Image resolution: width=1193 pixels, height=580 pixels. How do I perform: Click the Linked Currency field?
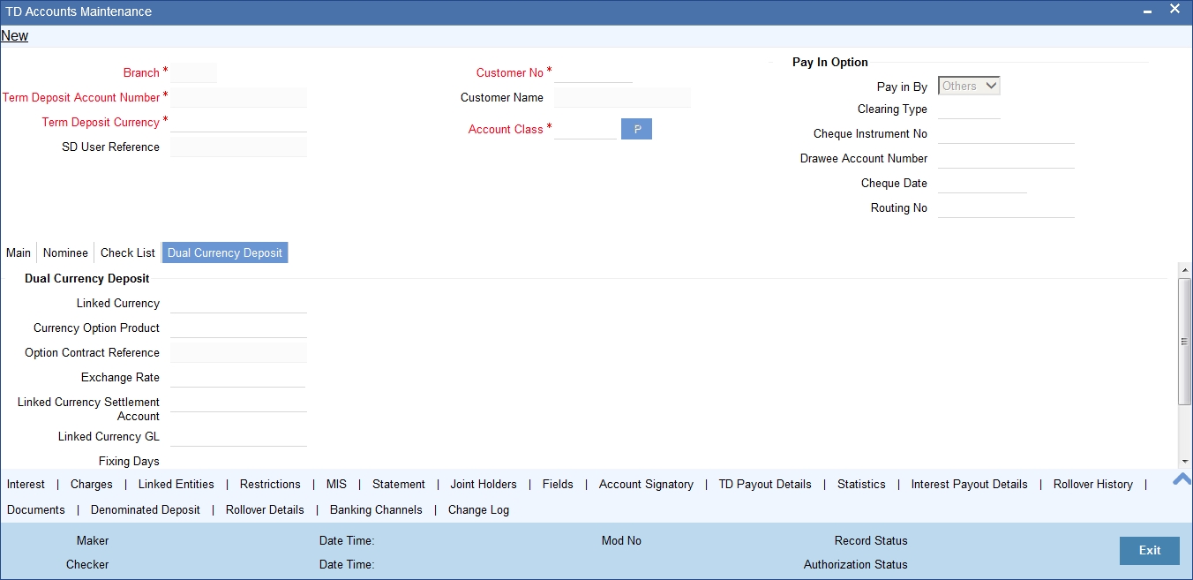(x=238, y=303)
